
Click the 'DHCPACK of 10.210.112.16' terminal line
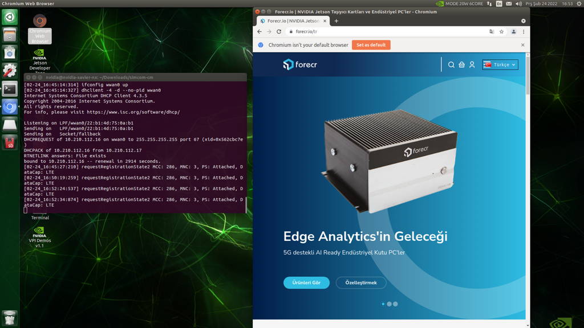click(x=83, y=150)
